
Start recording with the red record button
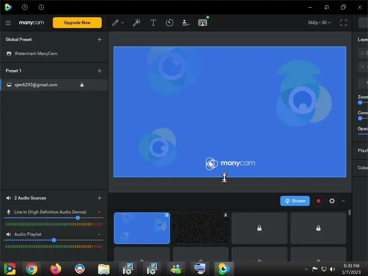pyautogui.click(x=318, y=201)
